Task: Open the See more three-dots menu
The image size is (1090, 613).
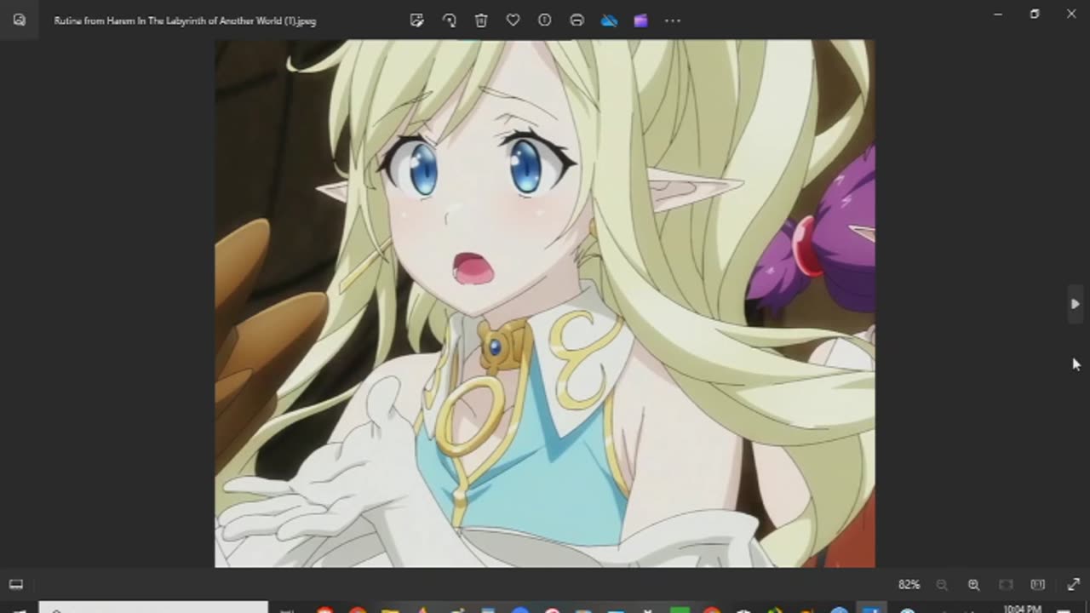Action: [673, 20]
